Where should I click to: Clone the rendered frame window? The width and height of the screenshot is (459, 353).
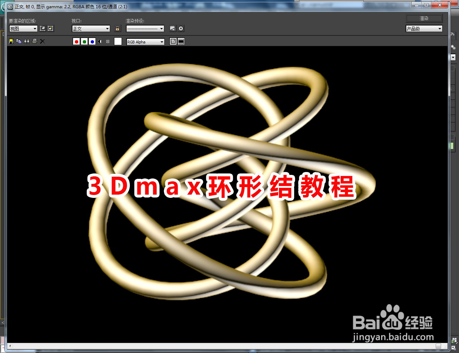point(27,41)
